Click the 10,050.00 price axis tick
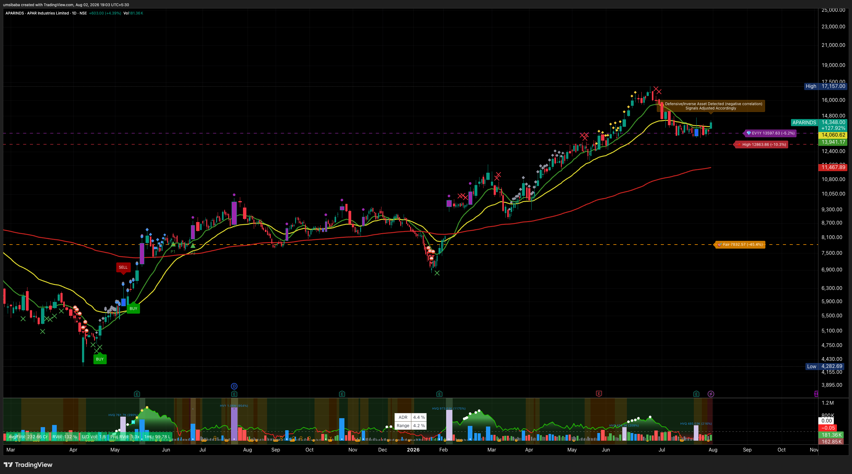852x474 pixels. point(833,194)
